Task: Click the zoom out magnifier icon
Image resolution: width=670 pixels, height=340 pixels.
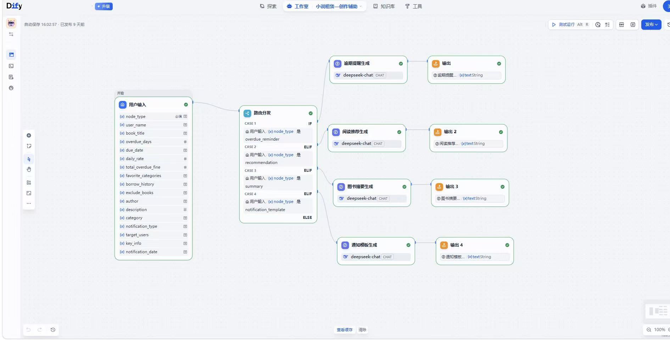Action: tap(649, 330)
